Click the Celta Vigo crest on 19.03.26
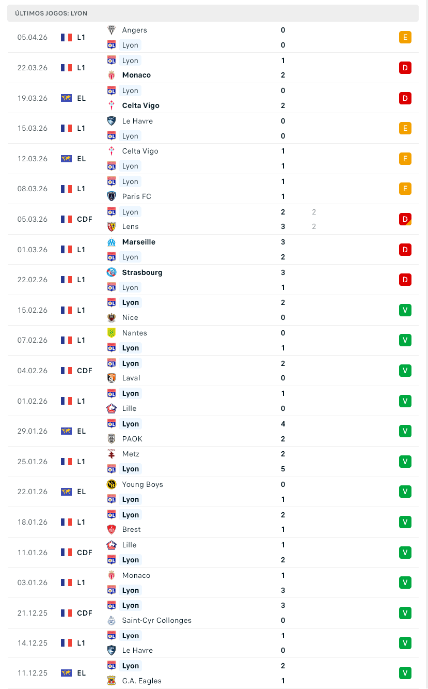428x689 pixels. tap(111, 105)
